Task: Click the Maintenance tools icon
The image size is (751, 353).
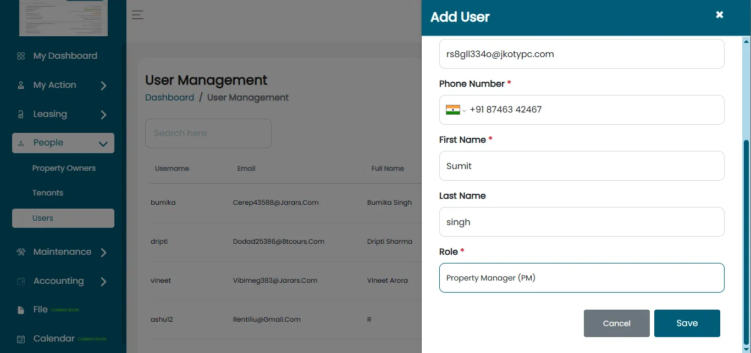Action: pos(21,252)
